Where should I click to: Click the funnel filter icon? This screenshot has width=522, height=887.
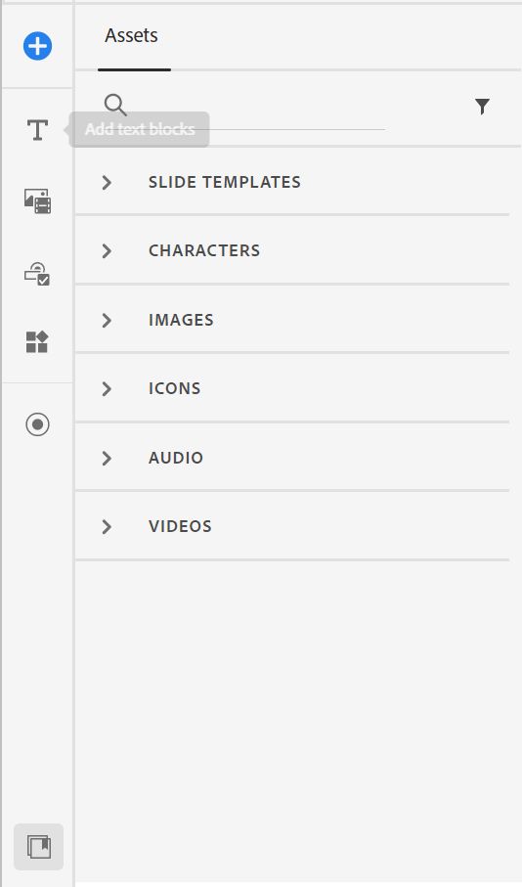coord(482,106)
